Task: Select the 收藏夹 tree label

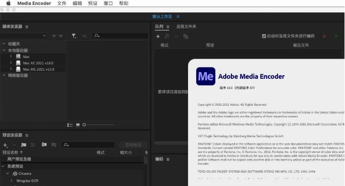Action: click(14, 44)
